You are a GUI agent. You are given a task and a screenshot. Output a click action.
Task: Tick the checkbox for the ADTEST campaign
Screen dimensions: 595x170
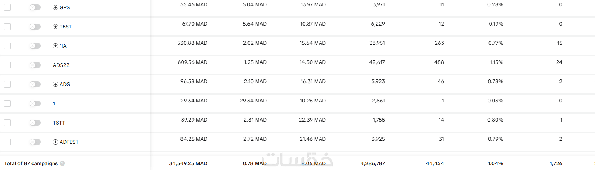pyautogui.click(x=7, y=142)
